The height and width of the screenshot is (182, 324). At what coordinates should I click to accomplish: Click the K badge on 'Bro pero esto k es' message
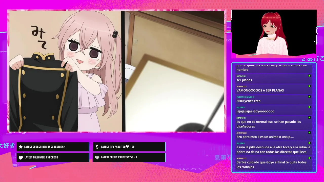[x=309, y=133]
